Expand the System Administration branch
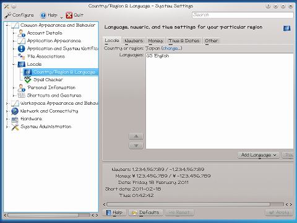Image resolution: width=297 pixels, height=223 pixels. (7, 127)
